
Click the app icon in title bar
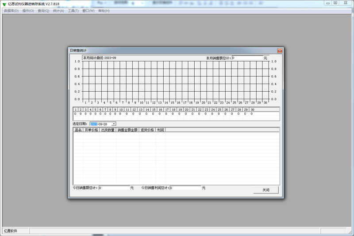click(4, 4)
